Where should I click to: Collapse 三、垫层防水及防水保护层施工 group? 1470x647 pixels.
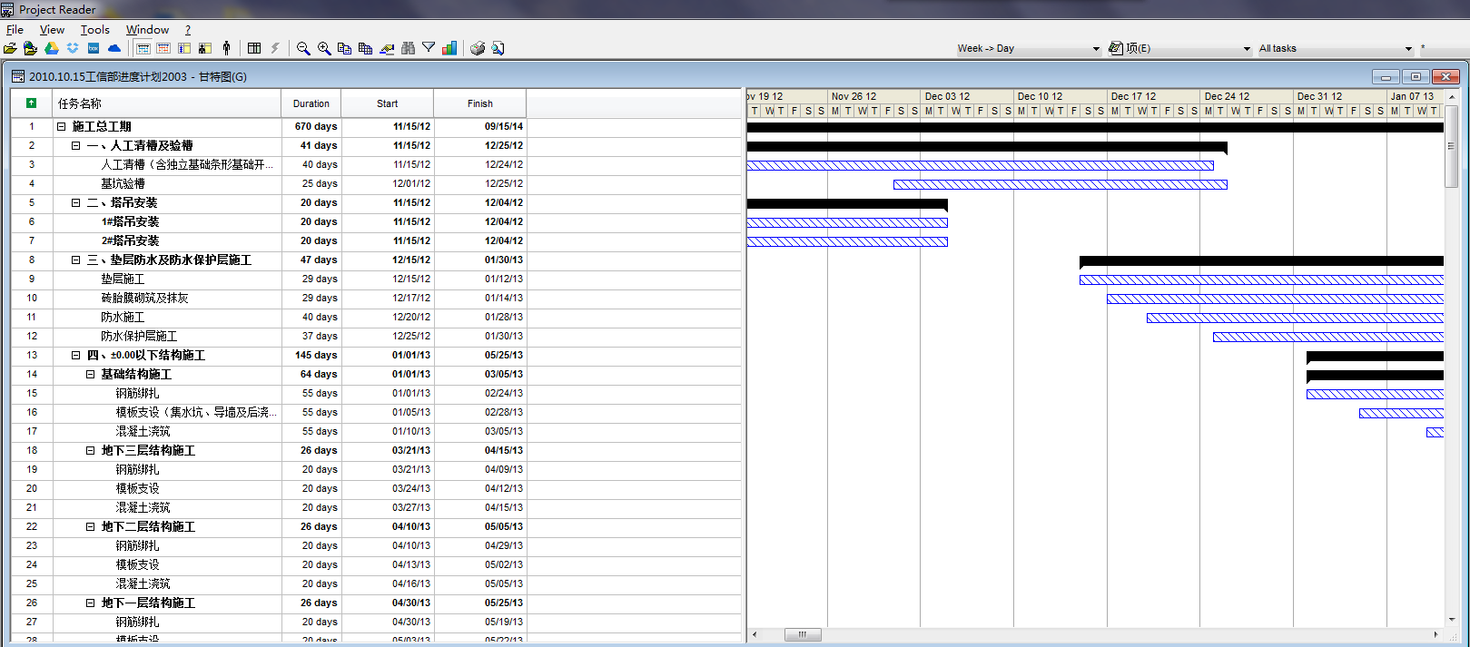[76, 260]
